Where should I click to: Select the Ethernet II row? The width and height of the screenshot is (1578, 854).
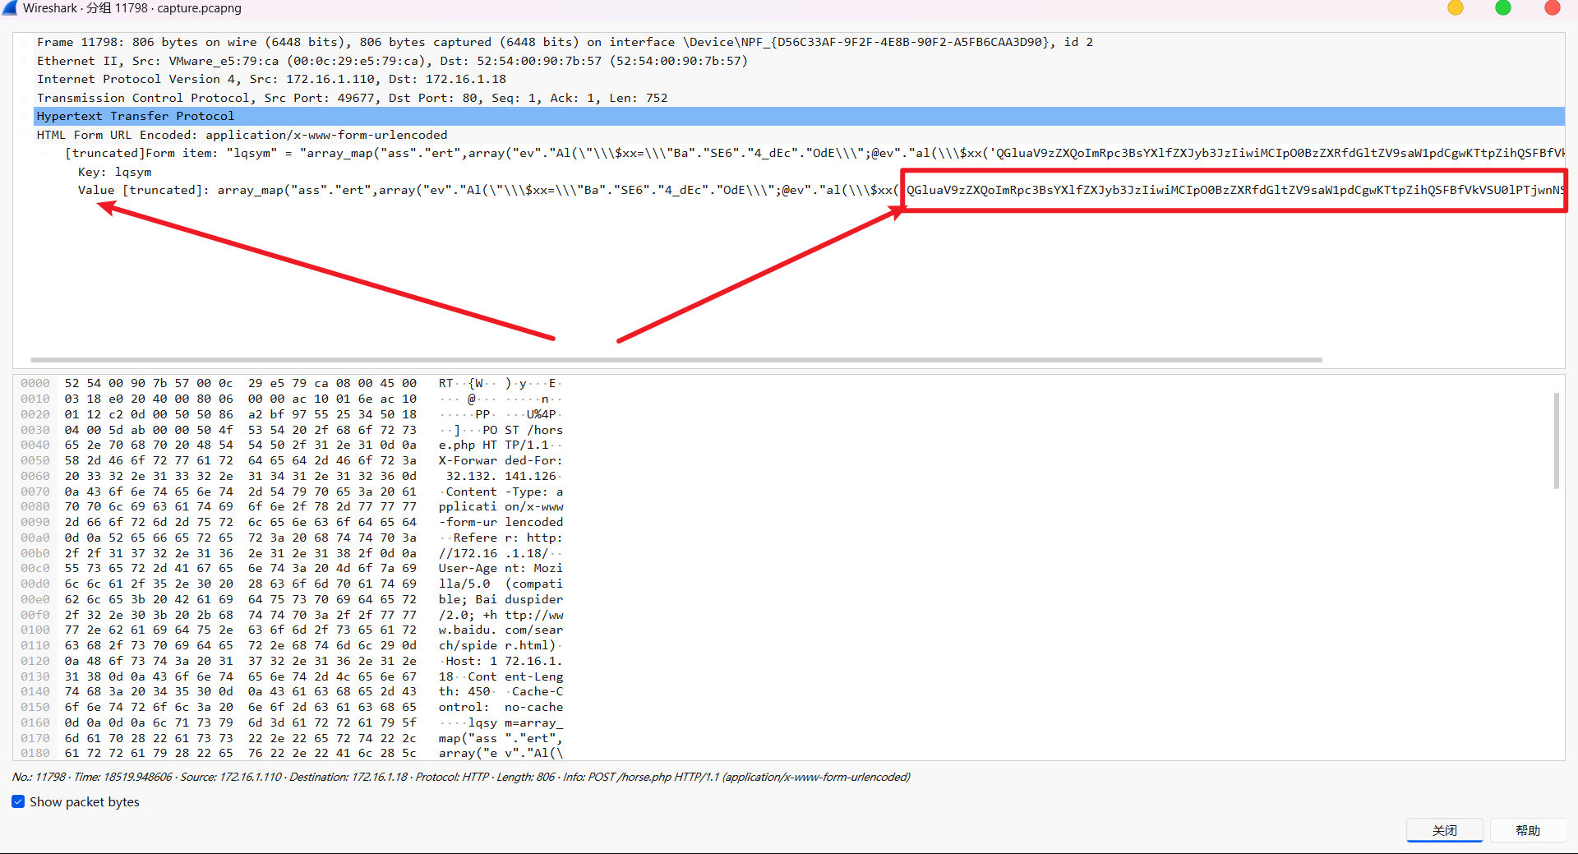[799, 61]
